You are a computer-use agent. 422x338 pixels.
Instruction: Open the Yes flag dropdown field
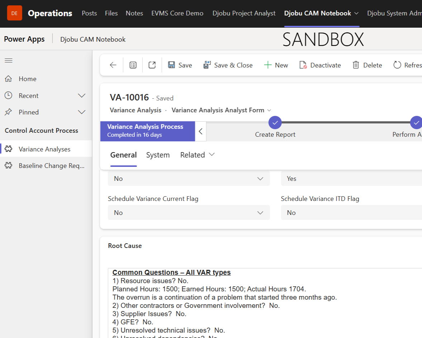(351, 179)
